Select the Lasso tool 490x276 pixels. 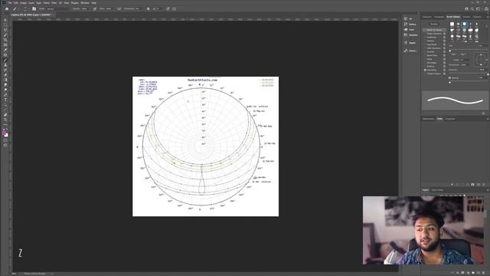[x=5, y=30]
